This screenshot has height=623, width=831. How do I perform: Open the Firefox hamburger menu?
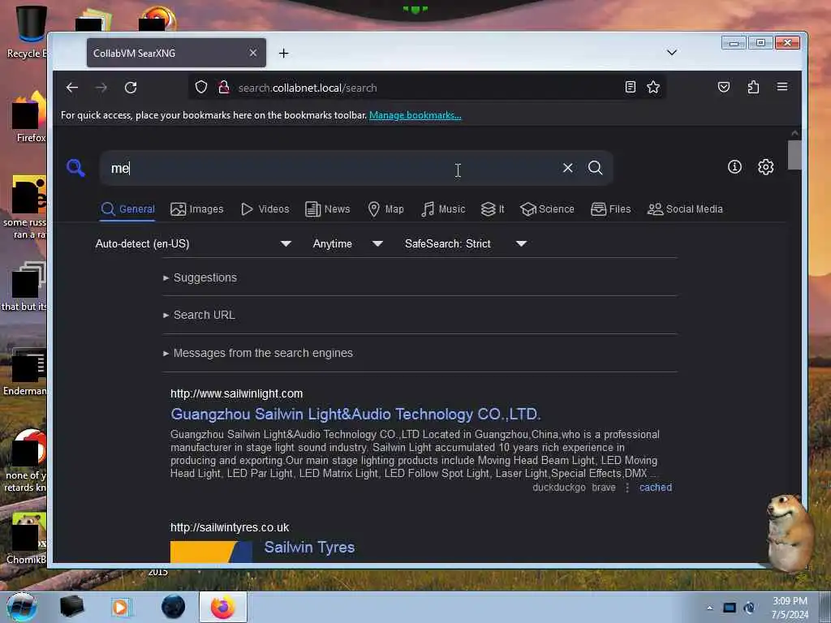(782, 87)
